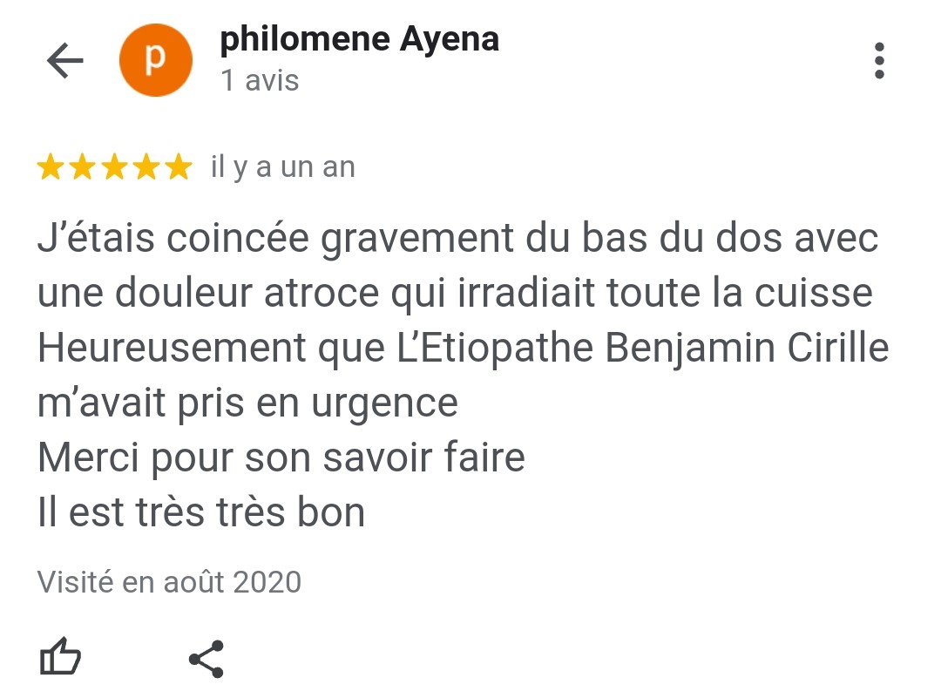Click the first yellow rating star
The height and width of the screenshot is (698, 941).
(50, 167)
